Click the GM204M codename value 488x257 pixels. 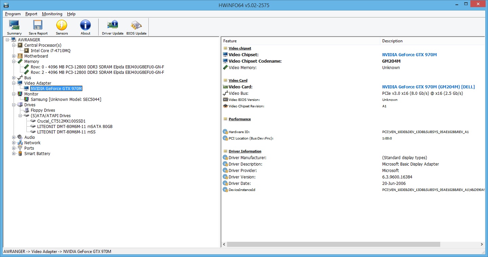point(391,61)
